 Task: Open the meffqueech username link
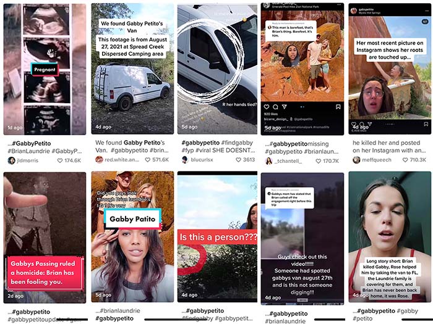(x=376, y=160)
